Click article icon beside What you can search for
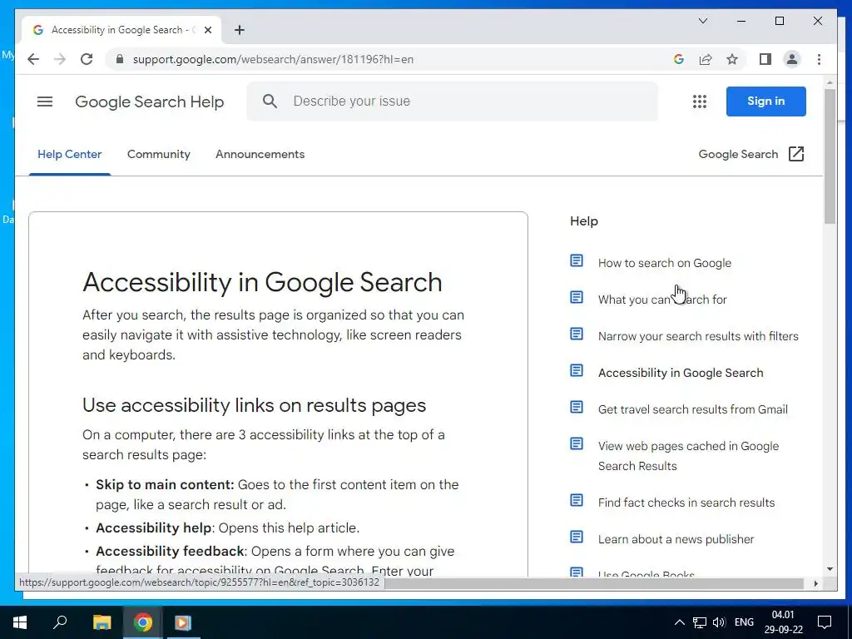852x639 pixels. click(577, 297)
